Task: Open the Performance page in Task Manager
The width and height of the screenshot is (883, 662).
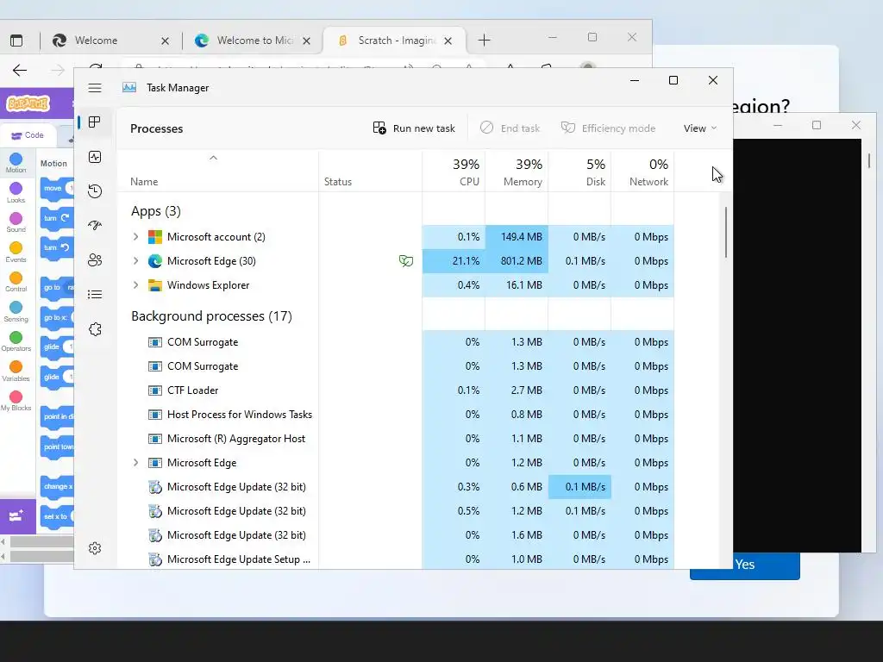Action: pos(95,157)
